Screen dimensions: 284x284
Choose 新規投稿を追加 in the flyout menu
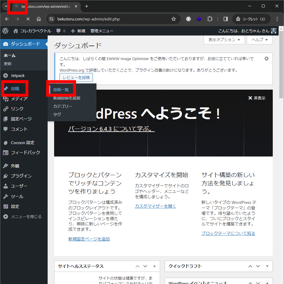[x=67, y=98]
